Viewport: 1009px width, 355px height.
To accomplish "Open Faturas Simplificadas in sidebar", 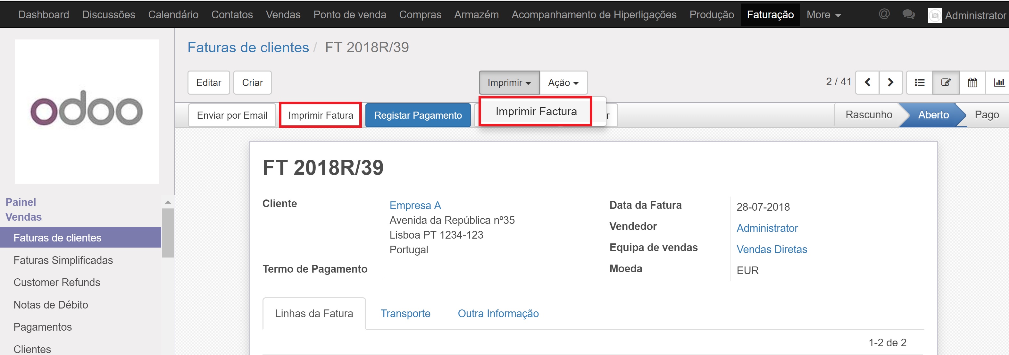I will click(63, 260).
